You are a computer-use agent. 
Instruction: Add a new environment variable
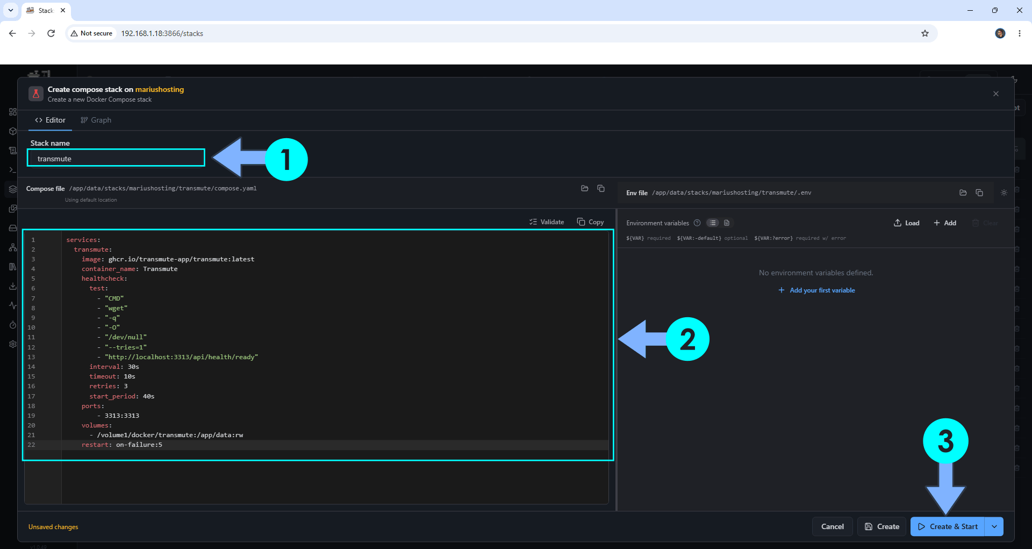coord(945,223)
